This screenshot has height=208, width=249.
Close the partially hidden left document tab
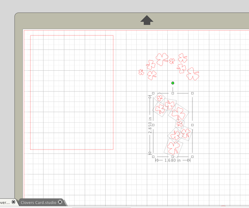click(x=14, y=202)
